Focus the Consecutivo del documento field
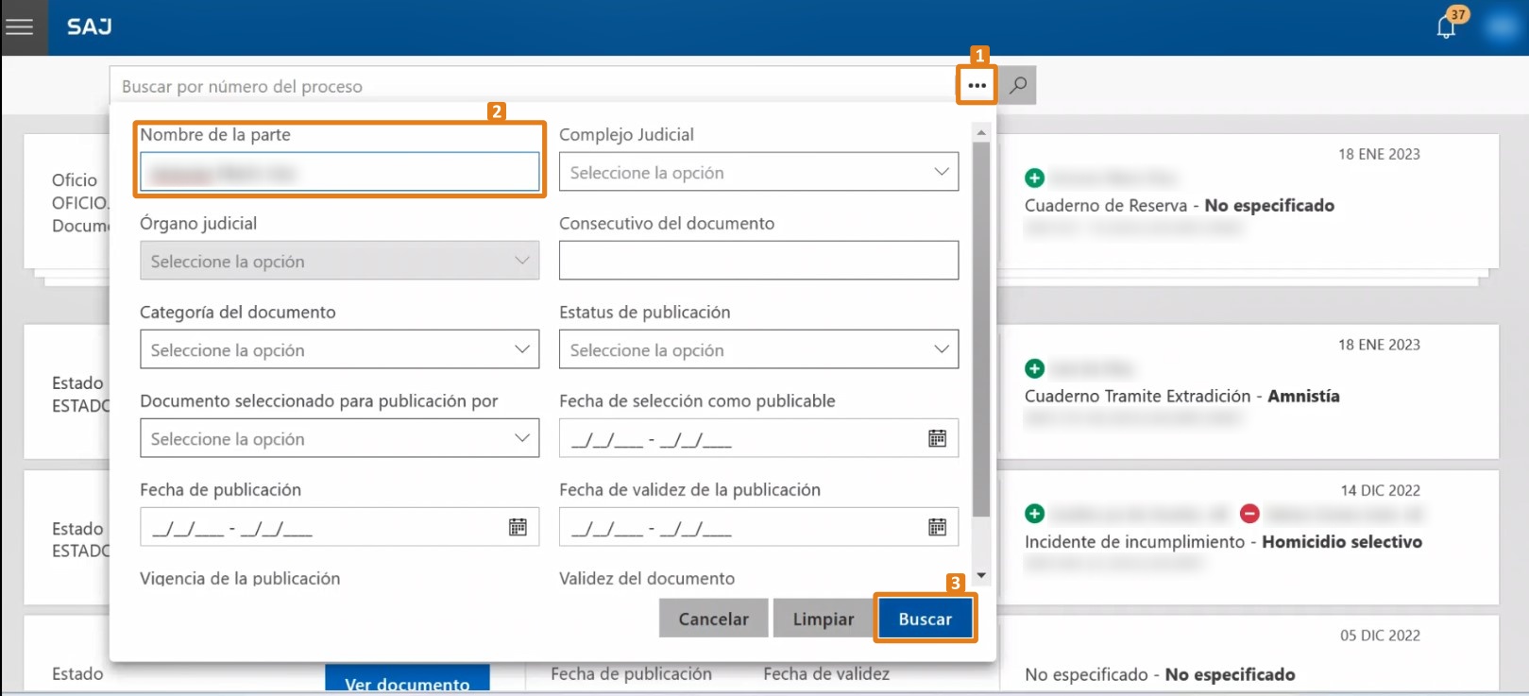 tap(758, 261)
